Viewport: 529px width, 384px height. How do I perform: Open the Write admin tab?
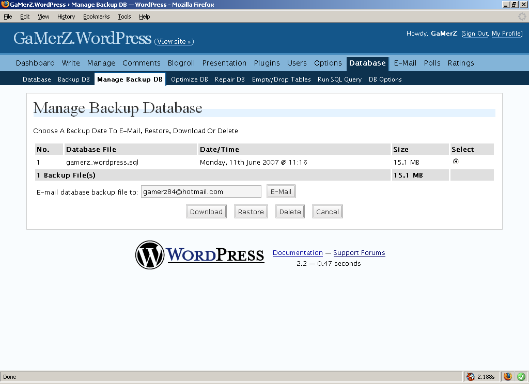[x=71, y=63]
